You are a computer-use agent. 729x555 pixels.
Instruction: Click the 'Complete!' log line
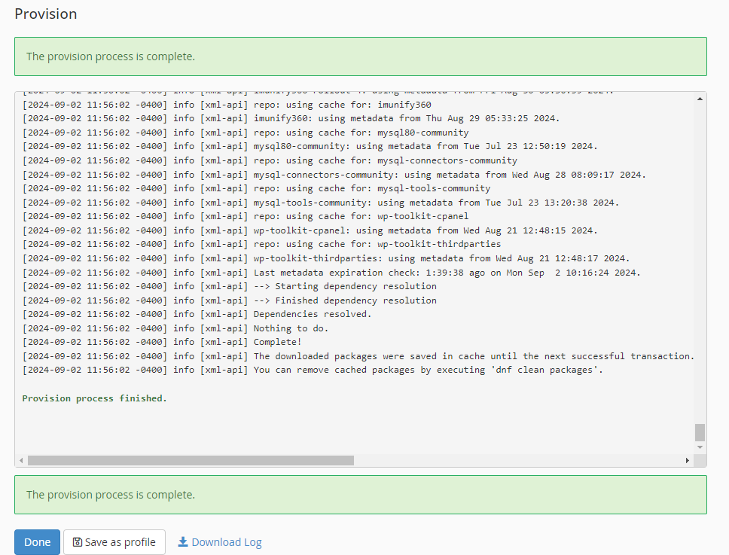point(162,342)
